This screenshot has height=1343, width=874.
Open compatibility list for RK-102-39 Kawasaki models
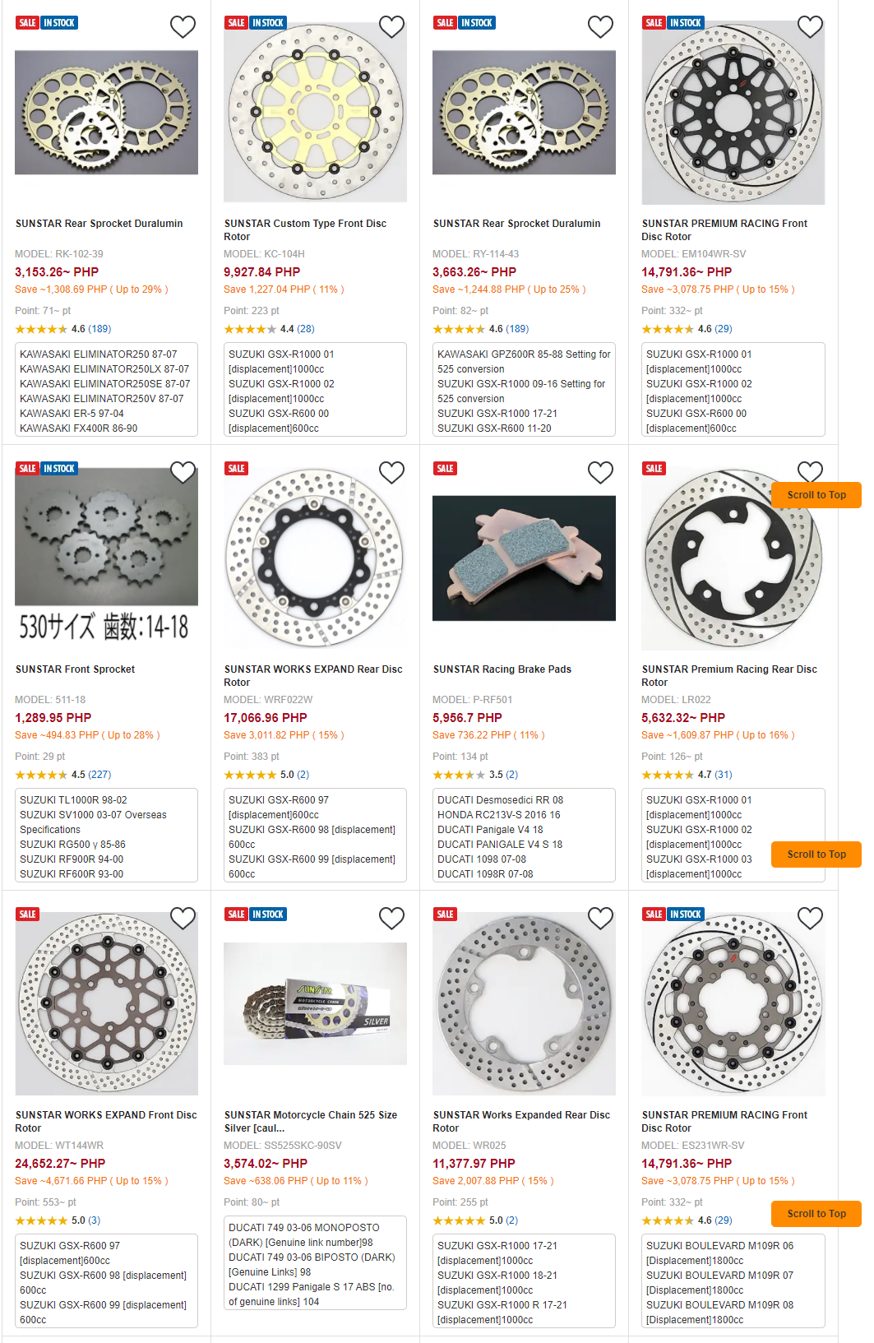106,390
